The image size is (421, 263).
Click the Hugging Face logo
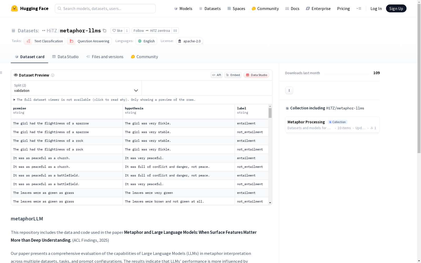(x=29, y=8)
